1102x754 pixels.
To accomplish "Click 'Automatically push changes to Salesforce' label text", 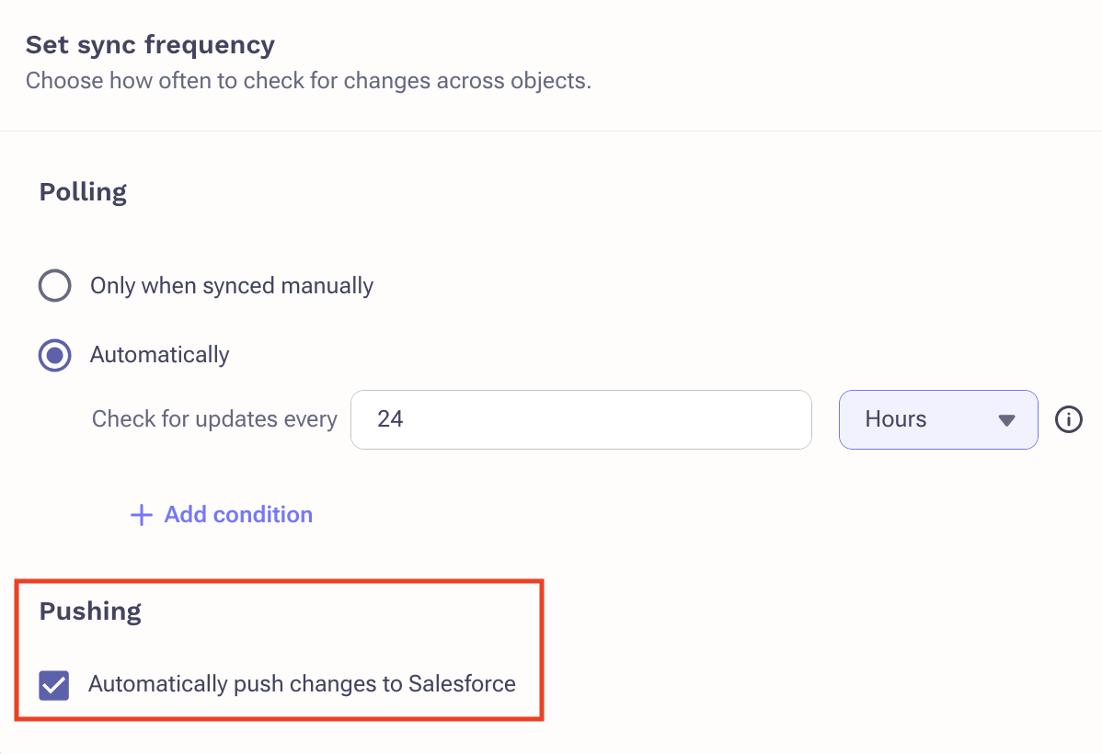I will [x=303, y=684].
